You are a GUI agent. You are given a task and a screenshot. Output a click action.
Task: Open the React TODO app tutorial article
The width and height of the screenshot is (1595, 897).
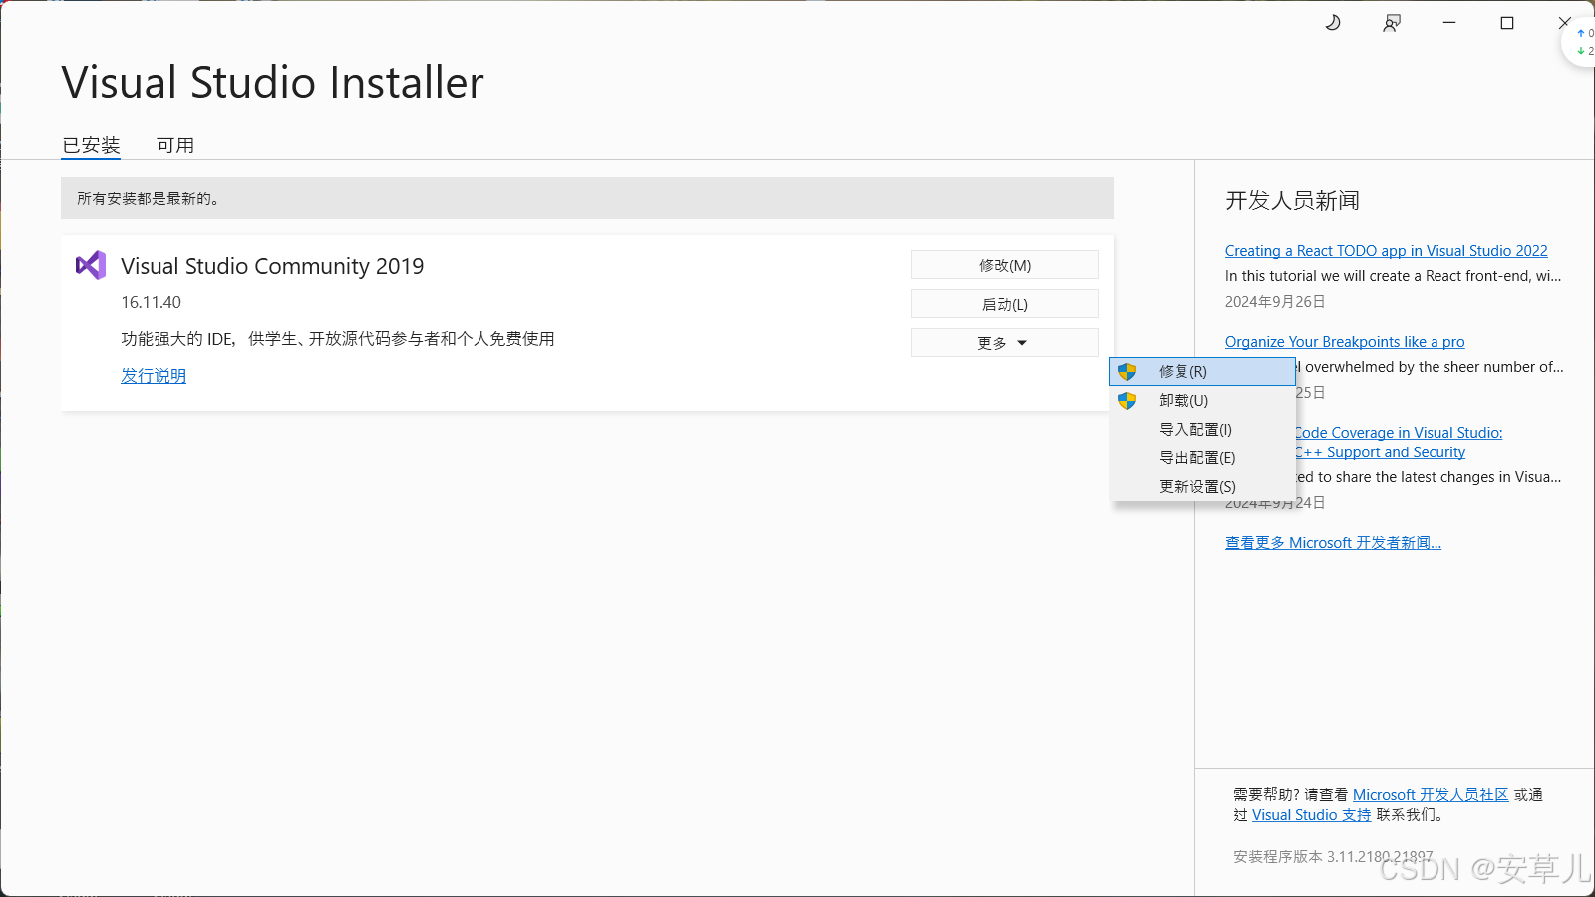click(x=1386, y=250)
